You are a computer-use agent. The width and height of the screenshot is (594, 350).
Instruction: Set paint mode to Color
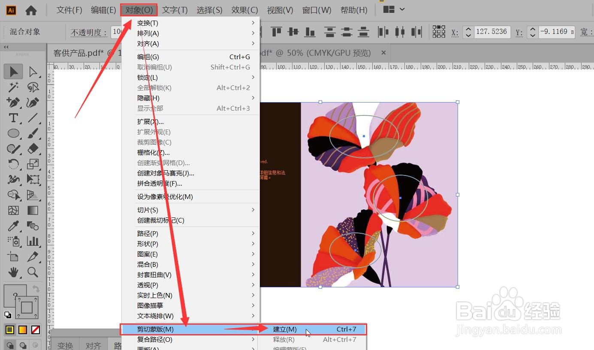tap(9, 330)
